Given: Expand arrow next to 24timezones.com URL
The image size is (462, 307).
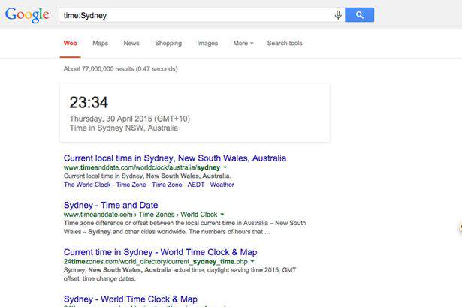Looking at the screenshot, I should click(x=252, y=262).
